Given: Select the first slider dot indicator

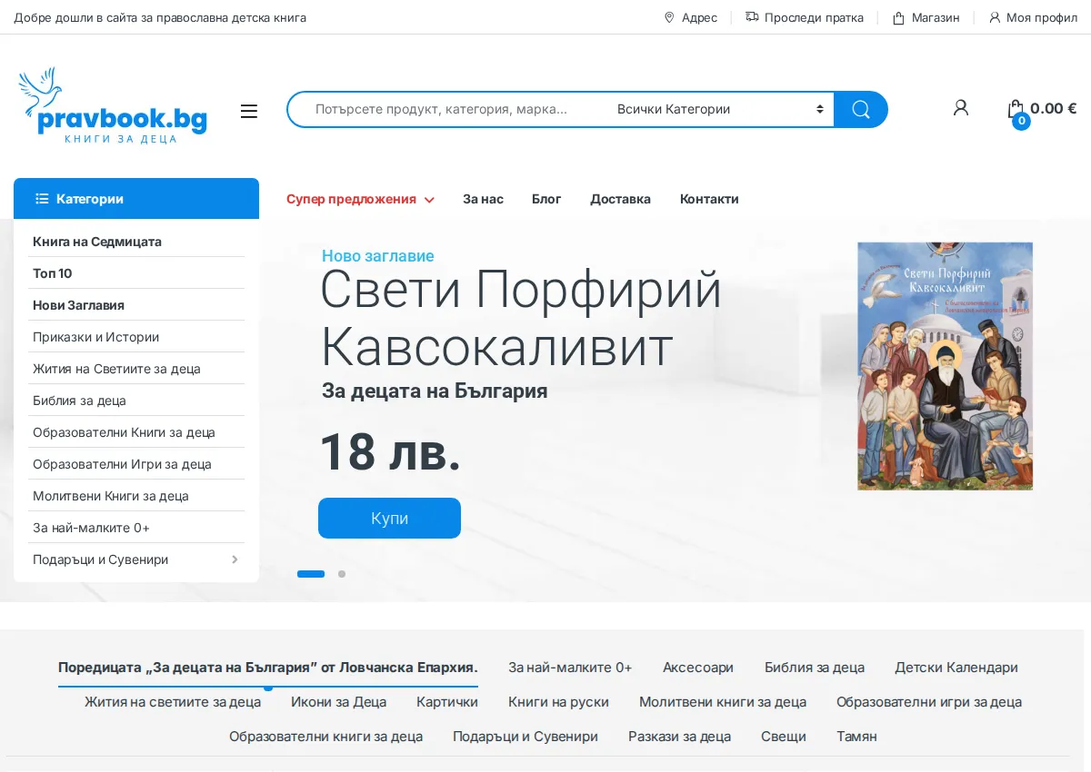Looking at the screenshot, I should click(x=311, y=574).
